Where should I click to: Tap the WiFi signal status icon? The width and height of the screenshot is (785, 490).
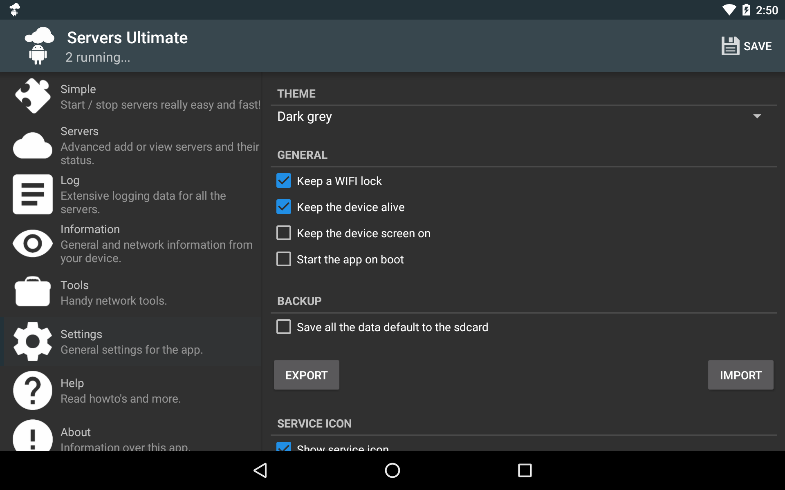729,10
